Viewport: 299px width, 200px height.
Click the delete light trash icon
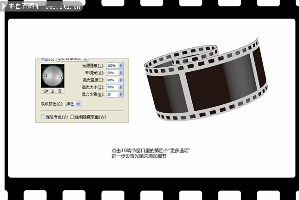[x=60, y=91]
